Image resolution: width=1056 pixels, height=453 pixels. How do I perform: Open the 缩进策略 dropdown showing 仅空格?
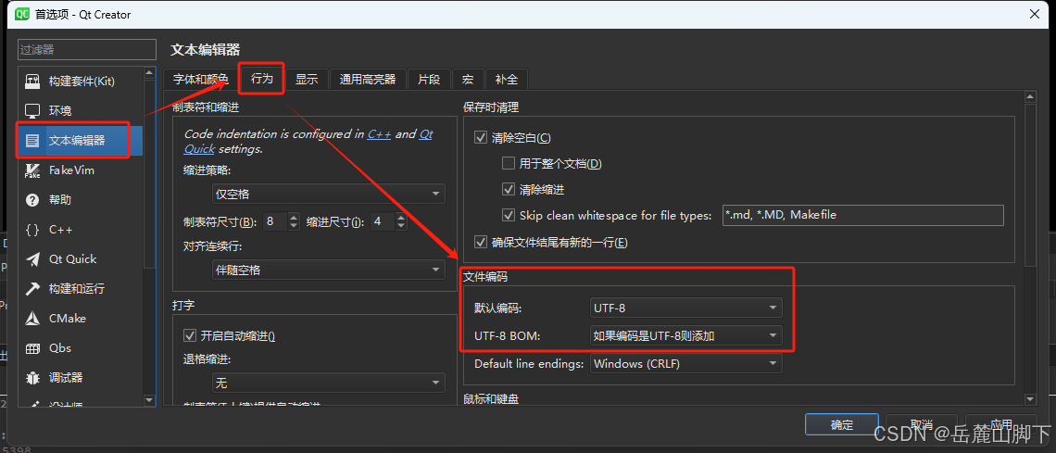(x=328, y=194)
